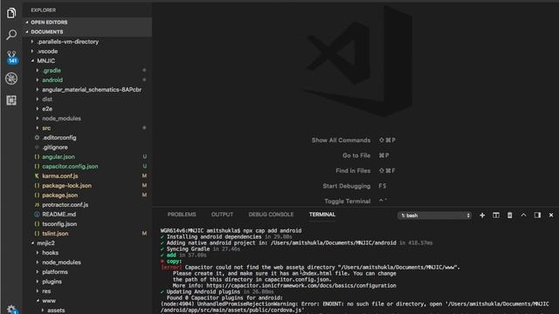
Task: Collapse the MNJIC folder
Action: coord(87,61)
